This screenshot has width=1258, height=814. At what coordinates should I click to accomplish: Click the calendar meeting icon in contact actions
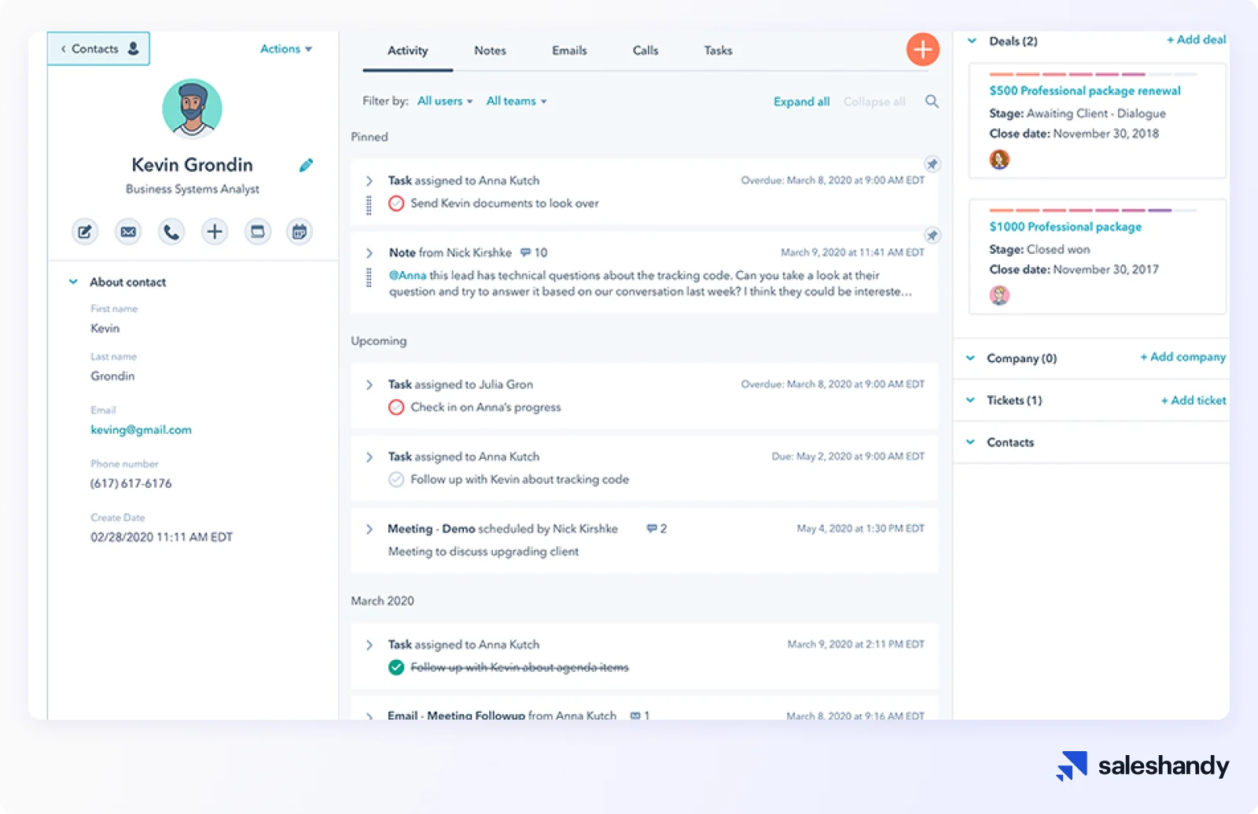click(x=299, y=232)
